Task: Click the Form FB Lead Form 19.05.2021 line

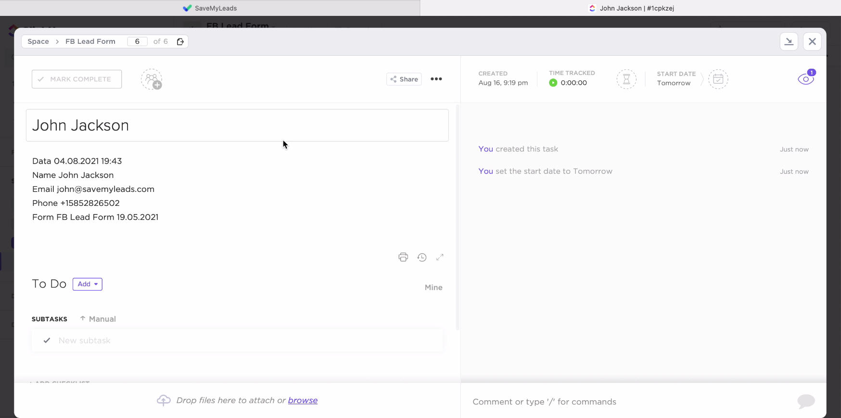Action: (x=95, y=217)
